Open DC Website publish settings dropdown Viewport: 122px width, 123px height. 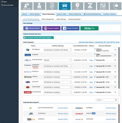point(58,50)
